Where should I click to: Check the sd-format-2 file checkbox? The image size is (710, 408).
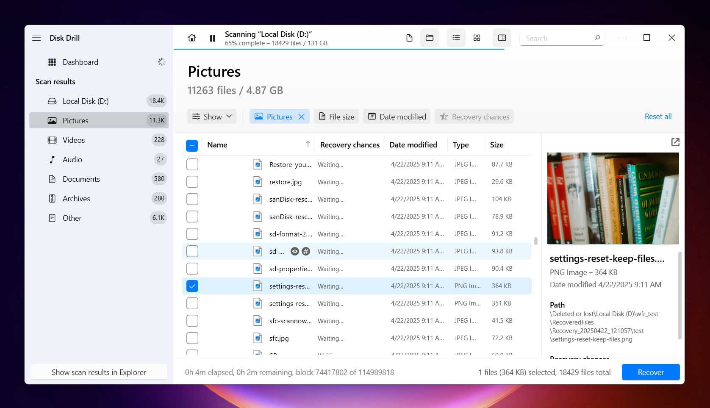tap(192, 234)
